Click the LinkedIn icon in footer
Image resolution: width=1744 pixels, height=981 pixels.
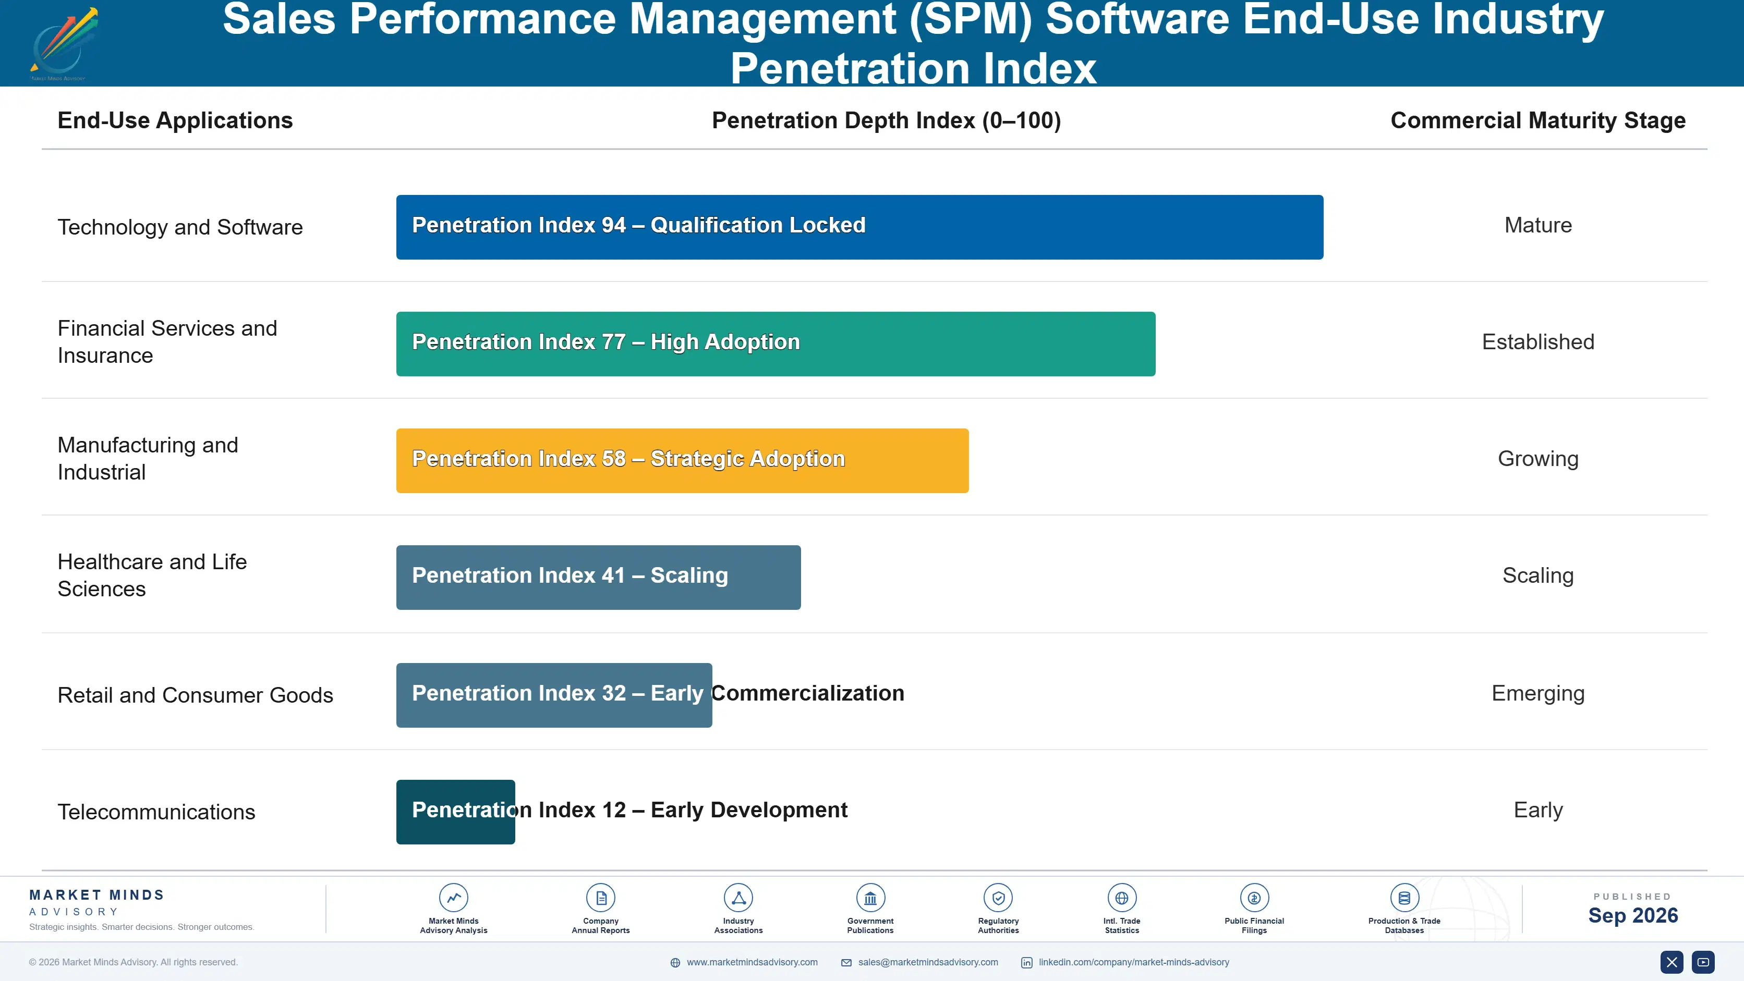click(x=1027, y=963)
